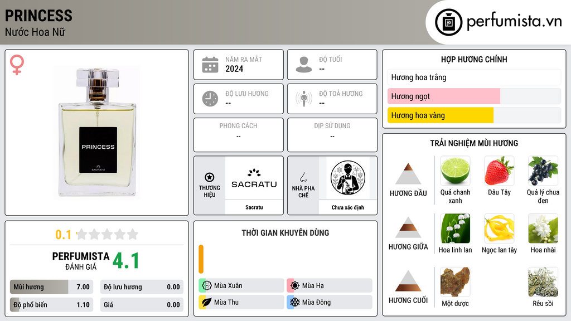The image size is (571, 321).
Task: Click the Hợp hương chính heading
Action: coord(474,59)
